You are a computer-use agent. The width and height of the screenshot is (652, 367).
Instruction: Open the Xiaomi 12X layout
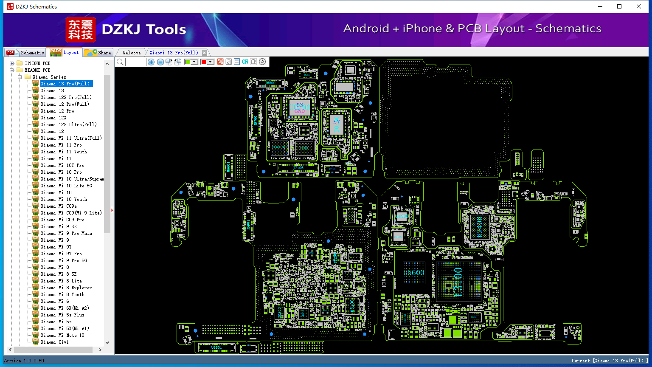54,118
